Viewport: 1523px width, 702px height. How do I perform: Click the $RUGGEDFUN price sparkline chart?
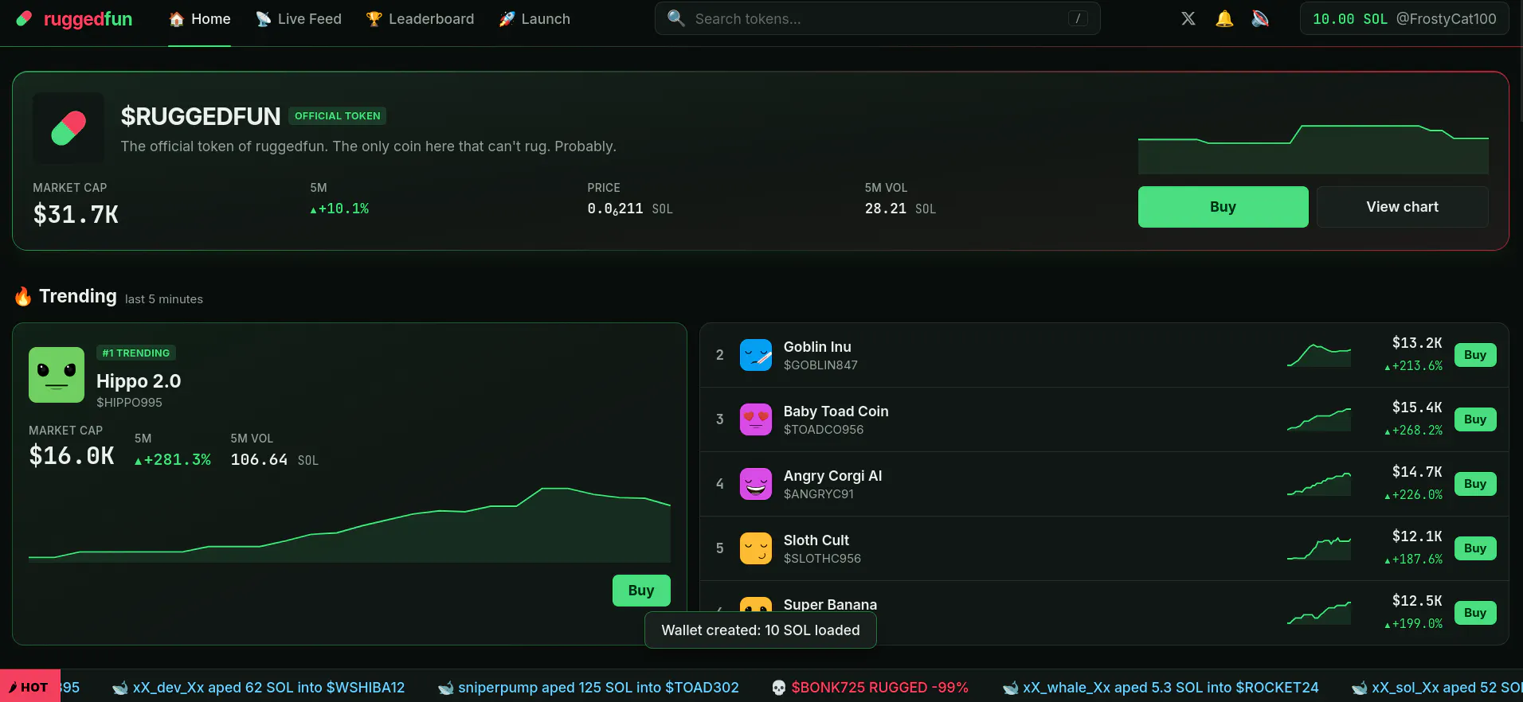click(1313, 149)
